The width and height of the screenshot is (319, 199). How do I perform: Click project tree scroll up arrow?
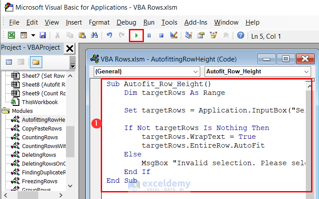coord(70,76)
